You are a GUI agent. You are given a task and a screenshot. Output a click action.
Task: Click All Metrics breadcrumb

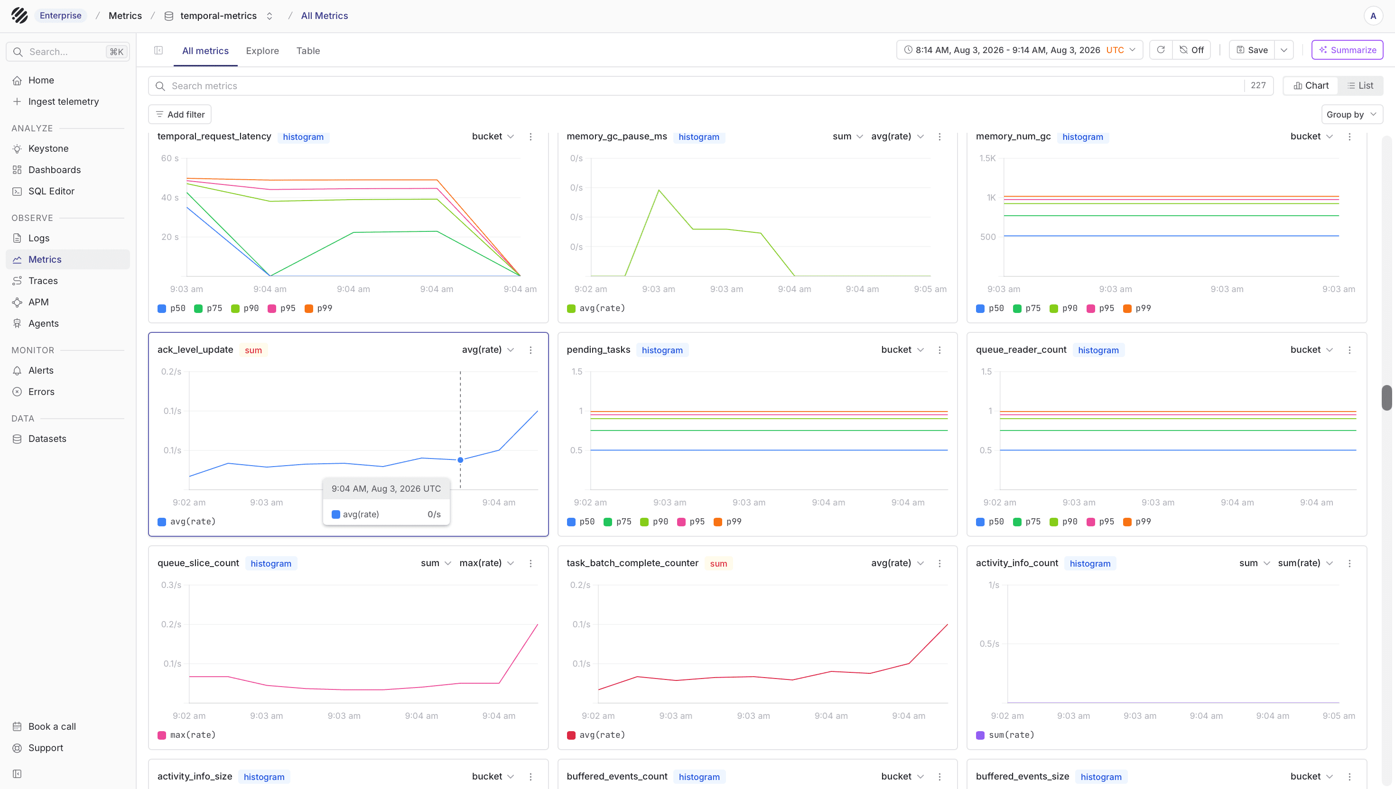[324, 16]
